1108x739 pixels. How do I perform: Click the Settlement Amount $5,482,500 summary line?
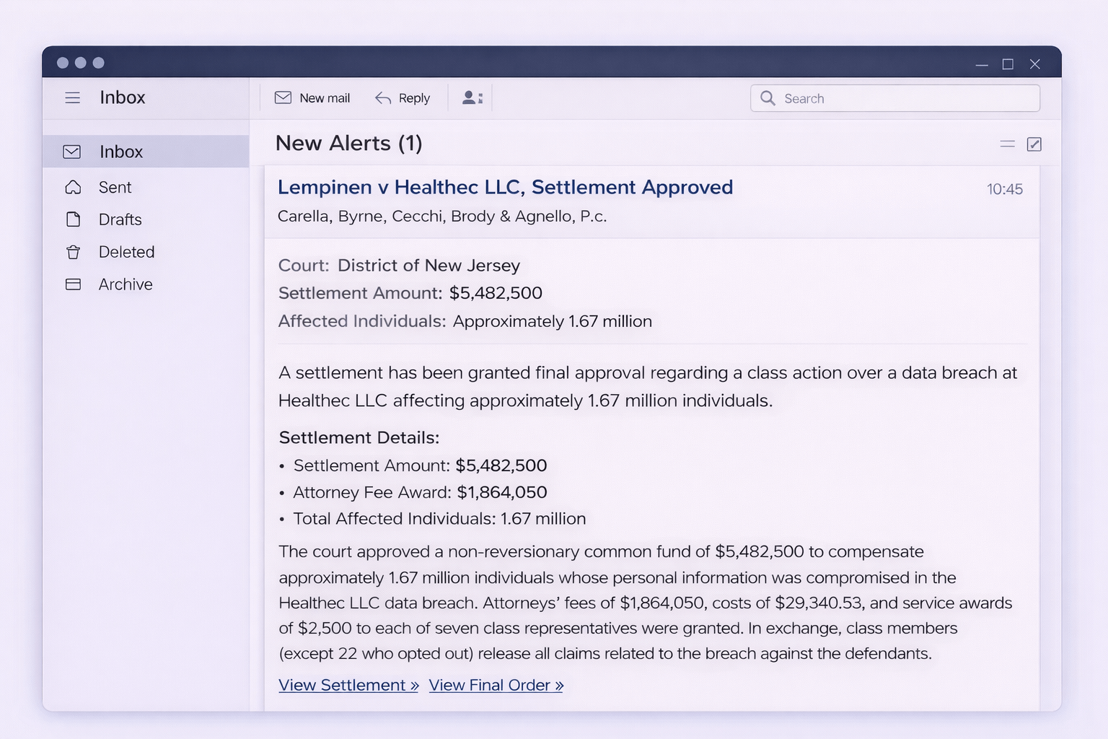tap(410, 293)
